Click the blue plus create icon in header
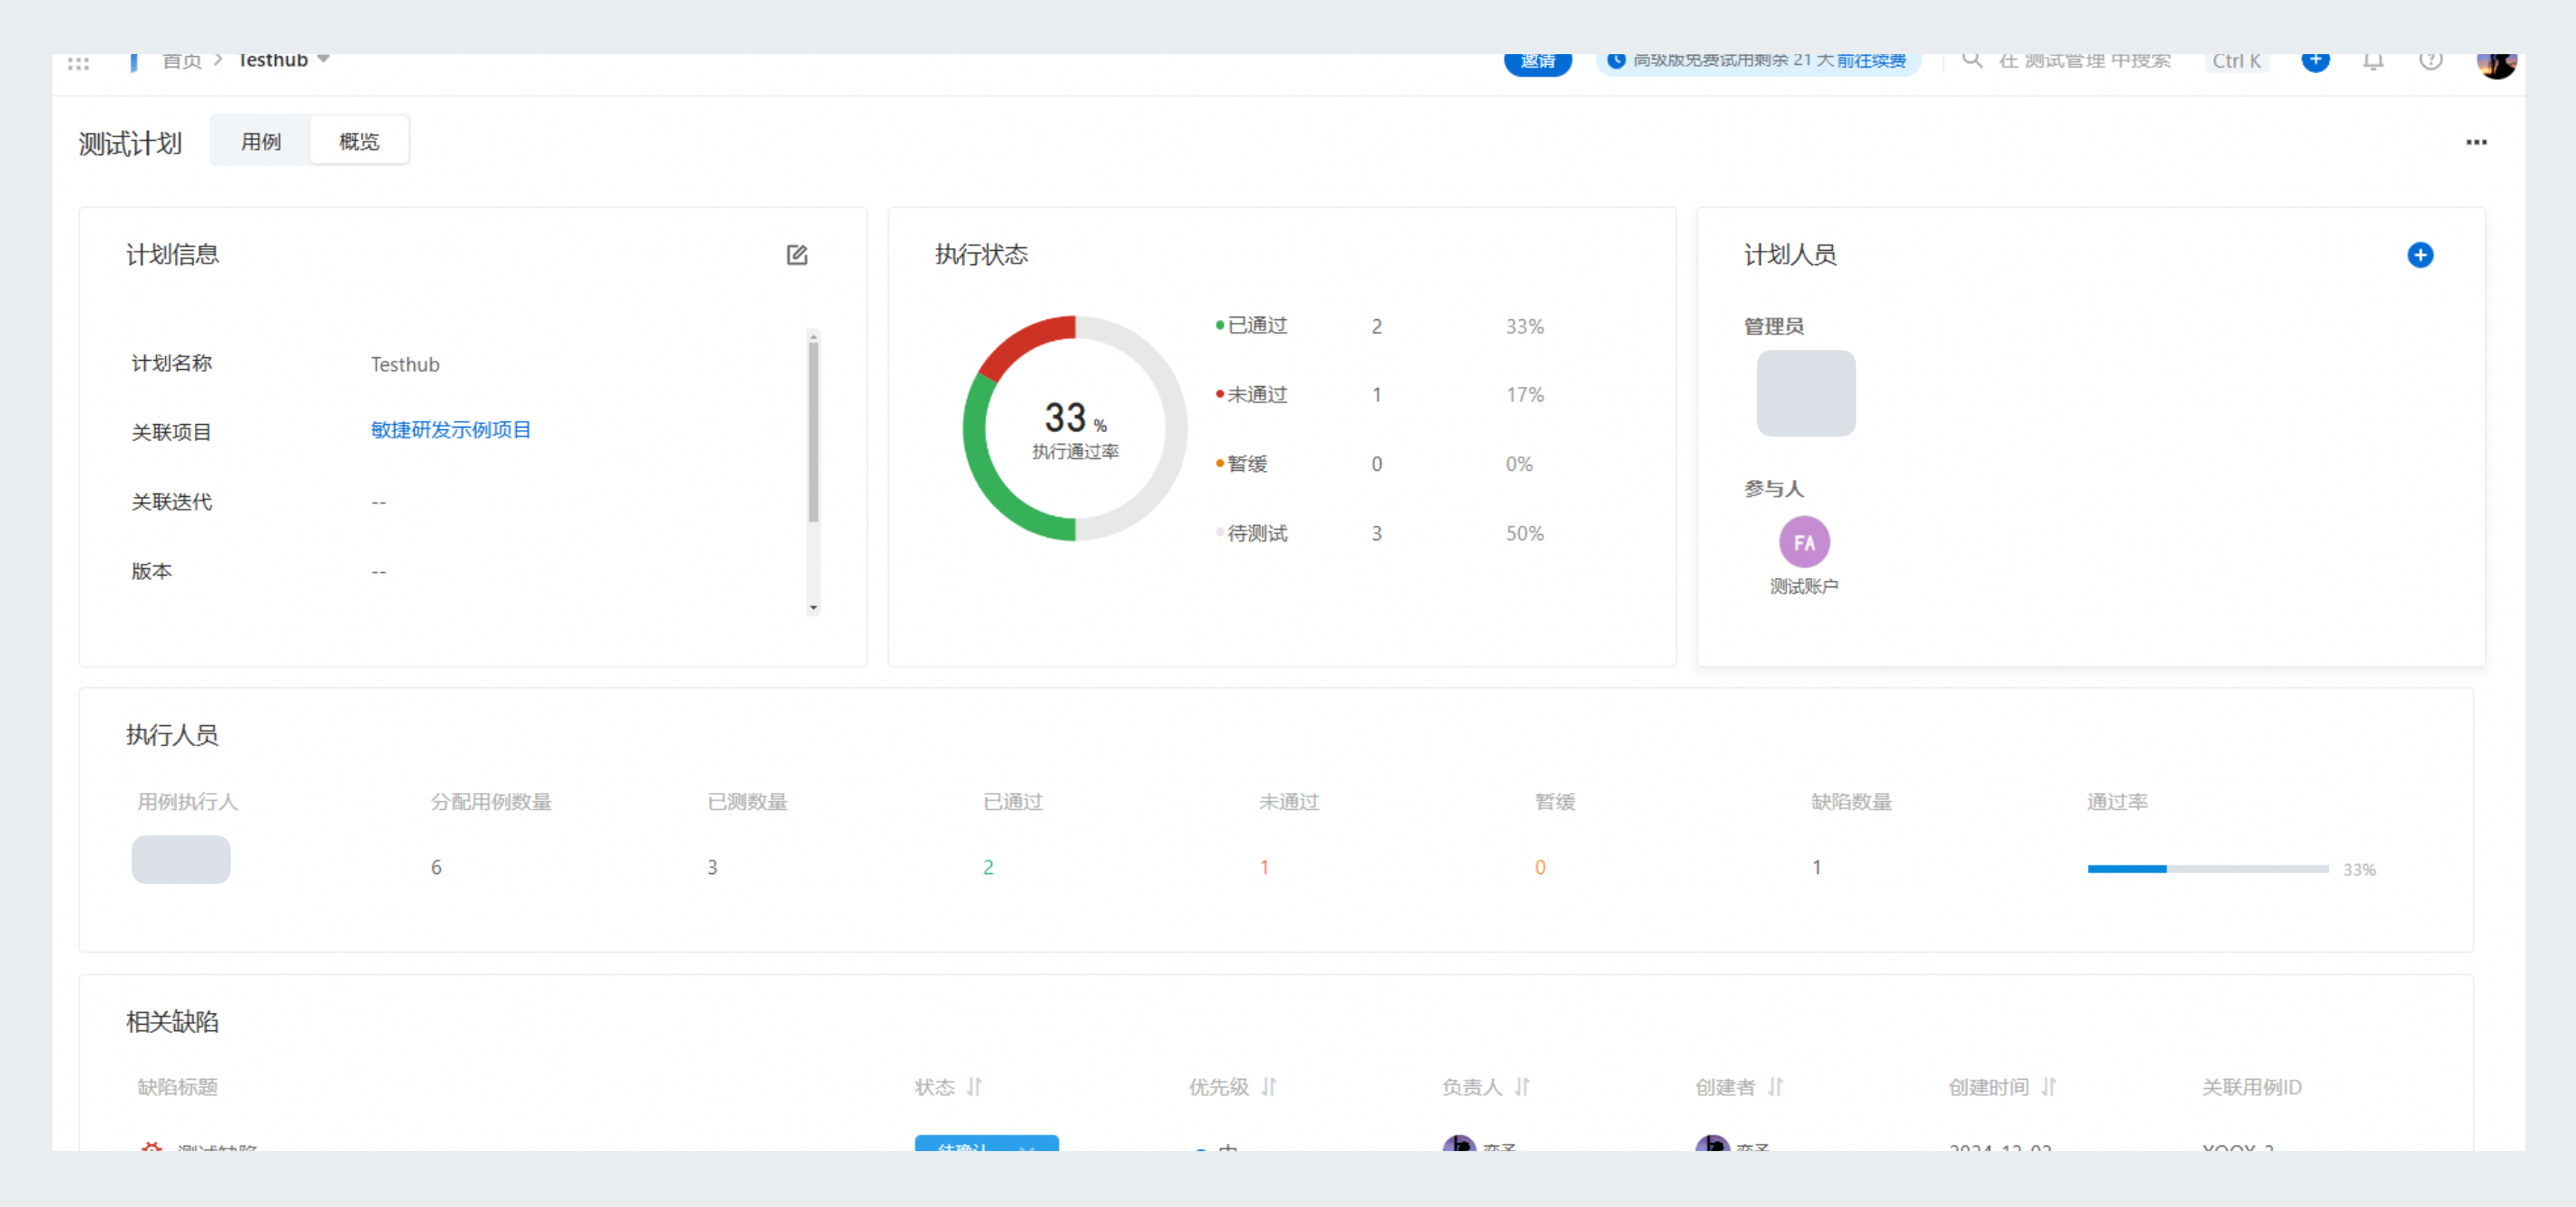The image size is (2576, 1207). click(2315, 61)
